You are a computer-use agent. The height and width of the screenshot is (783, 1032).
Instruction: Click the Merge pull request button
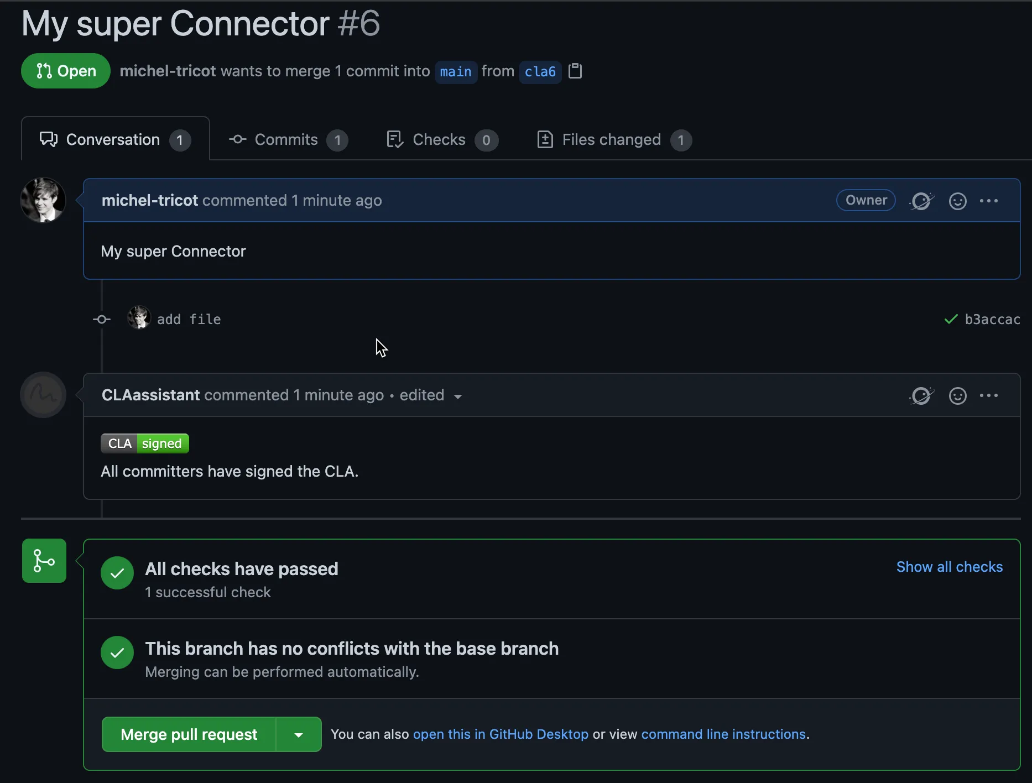tap(189, 734)
